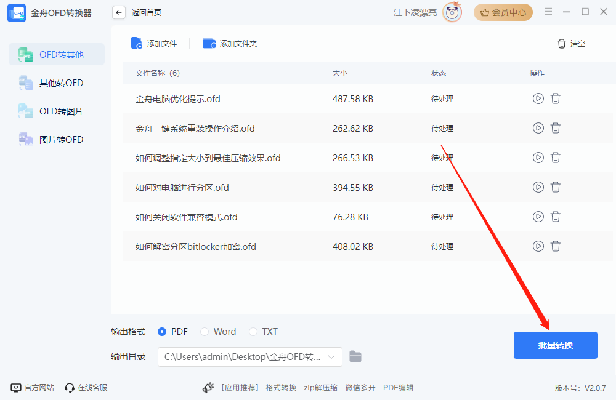Open output folder via the folder icon
The height and width of the screenshot is (400, 616).
pyautogui.click(x=355, y=356)
